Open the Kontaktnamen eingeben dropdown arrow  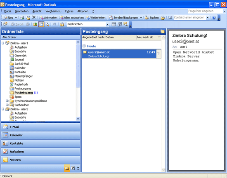coord(208,18)
